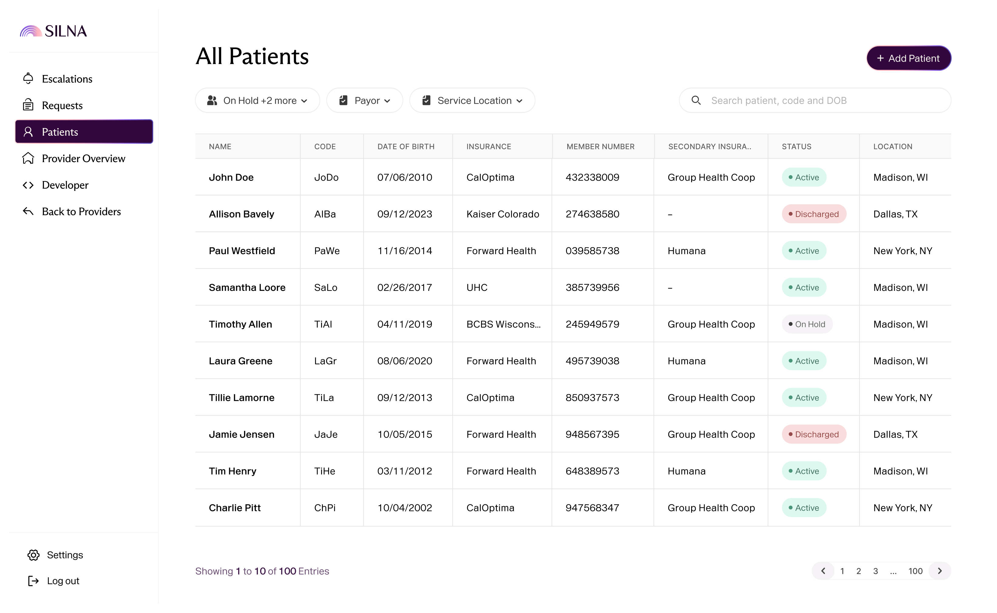Click the Provider Overview home icon
997x613 pixels.
click(28, 158)
